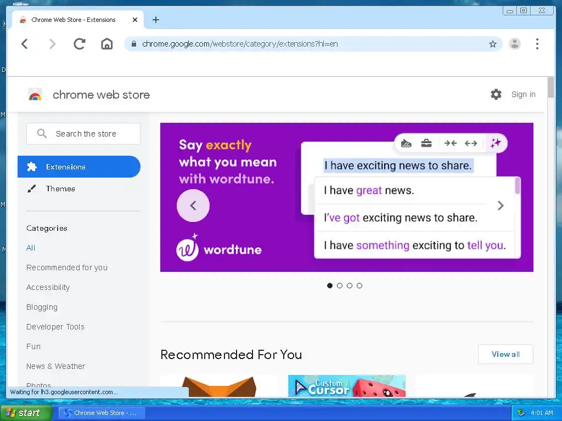Select the Extensions sidebar item
562x421 pixels.
pos(79,167)
